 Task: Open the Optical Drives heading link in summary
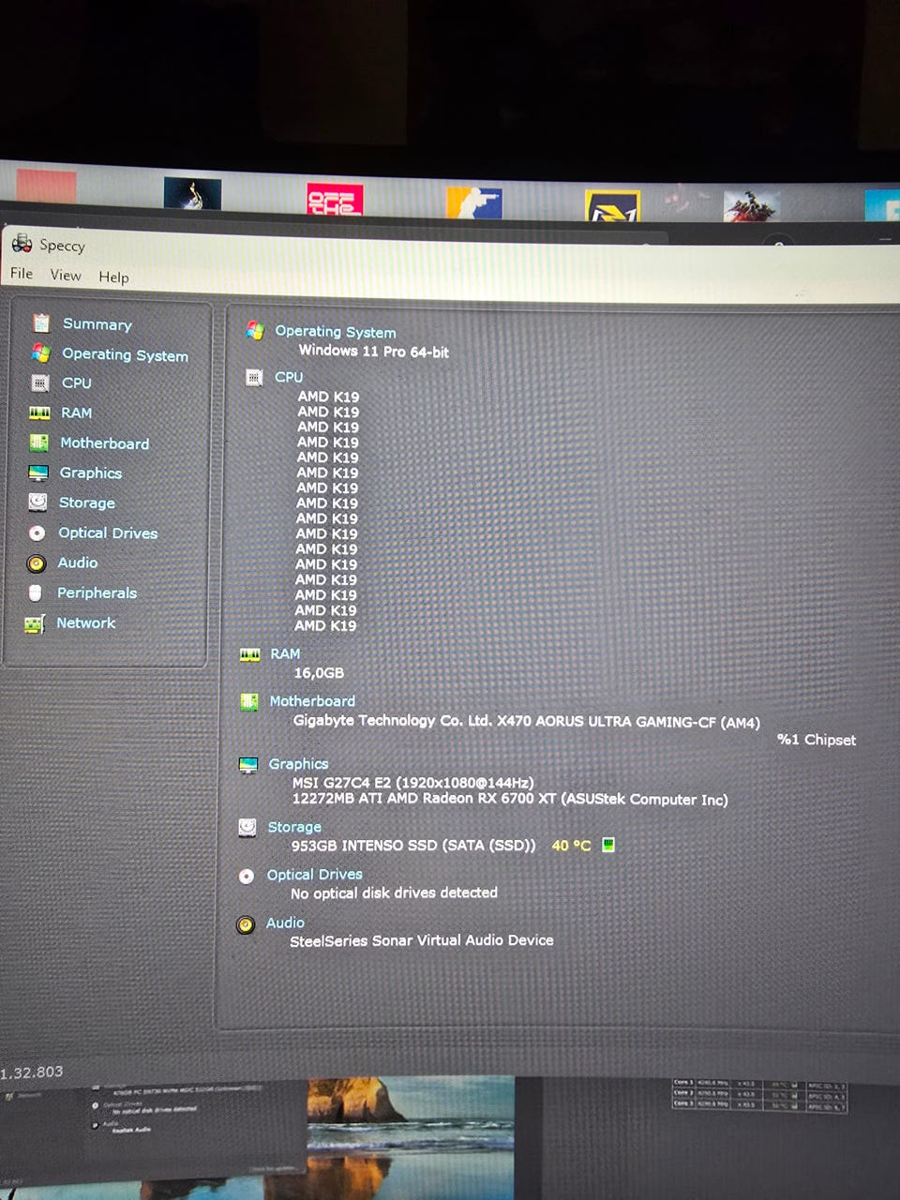[314, 874]
